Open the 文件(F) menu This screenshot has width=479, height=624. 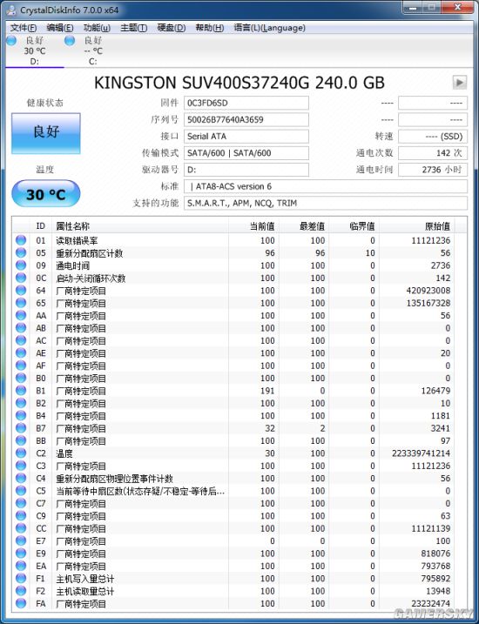[x=24, y=28]
